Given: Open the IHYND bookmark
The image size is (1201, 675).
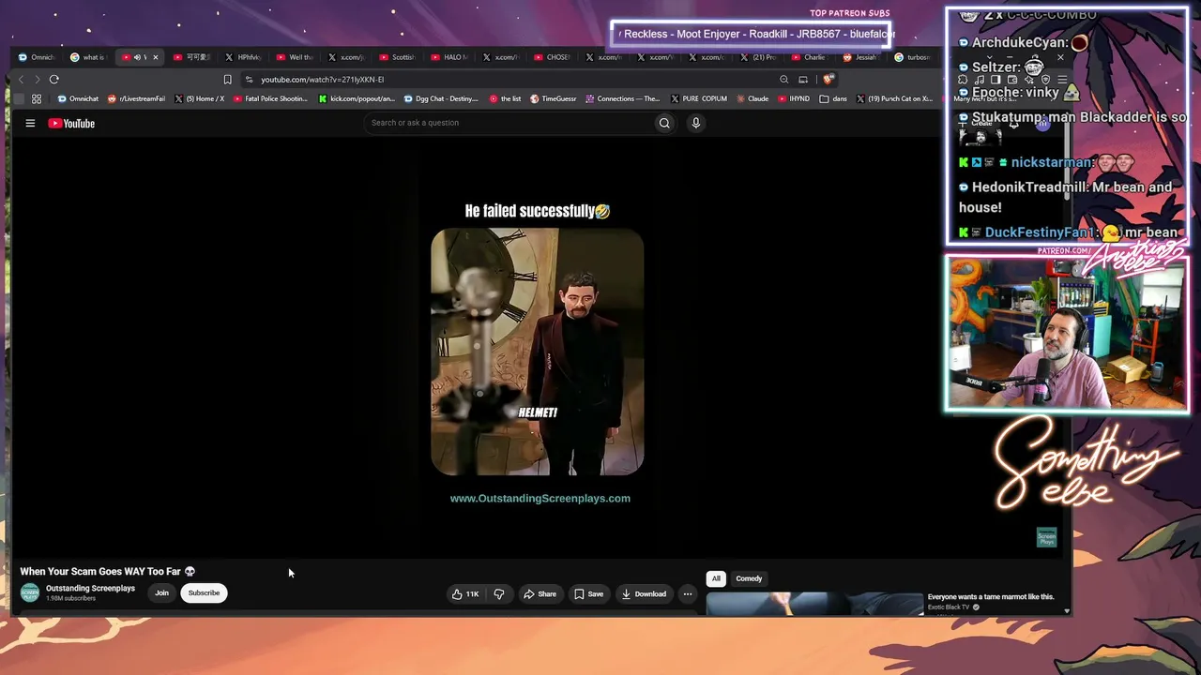Looking at the screenshot, I should pos(795,98).
